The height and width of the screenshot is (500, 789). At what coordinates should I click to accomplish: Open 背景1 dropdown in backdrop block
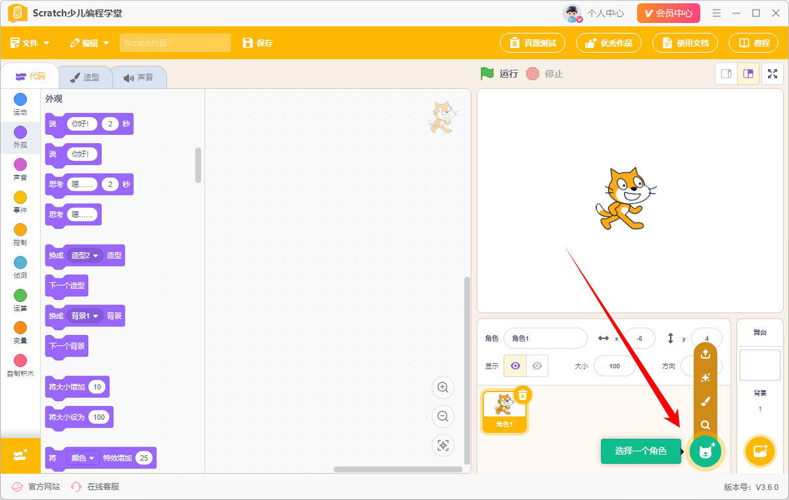point(85,316)
